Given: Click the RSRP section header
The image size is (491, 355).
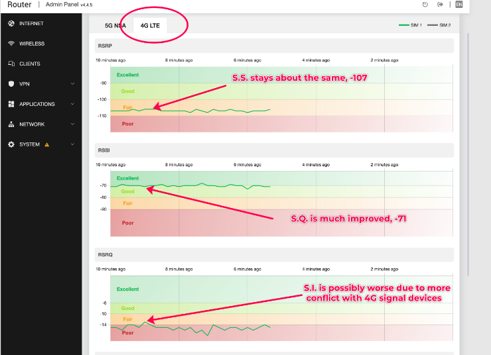Looking at the screenshot, I should [274, 46].
